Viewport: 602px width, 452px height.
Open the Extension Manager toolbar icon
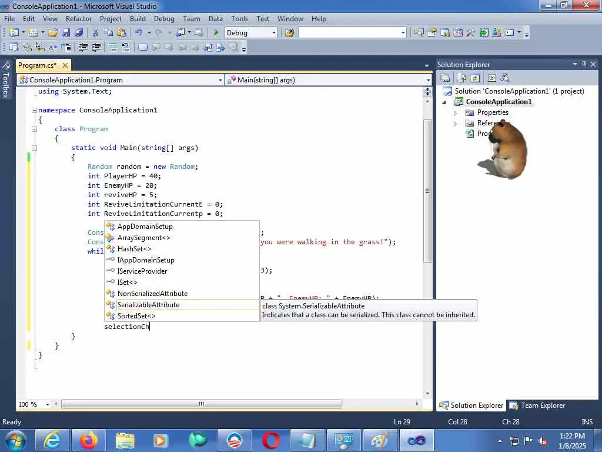(496, 33)
